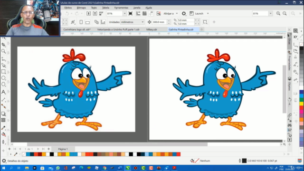Expand the redo history dropdown arrow
The height and width of the screenshot is (171, 304).
[x=82, y=13]
